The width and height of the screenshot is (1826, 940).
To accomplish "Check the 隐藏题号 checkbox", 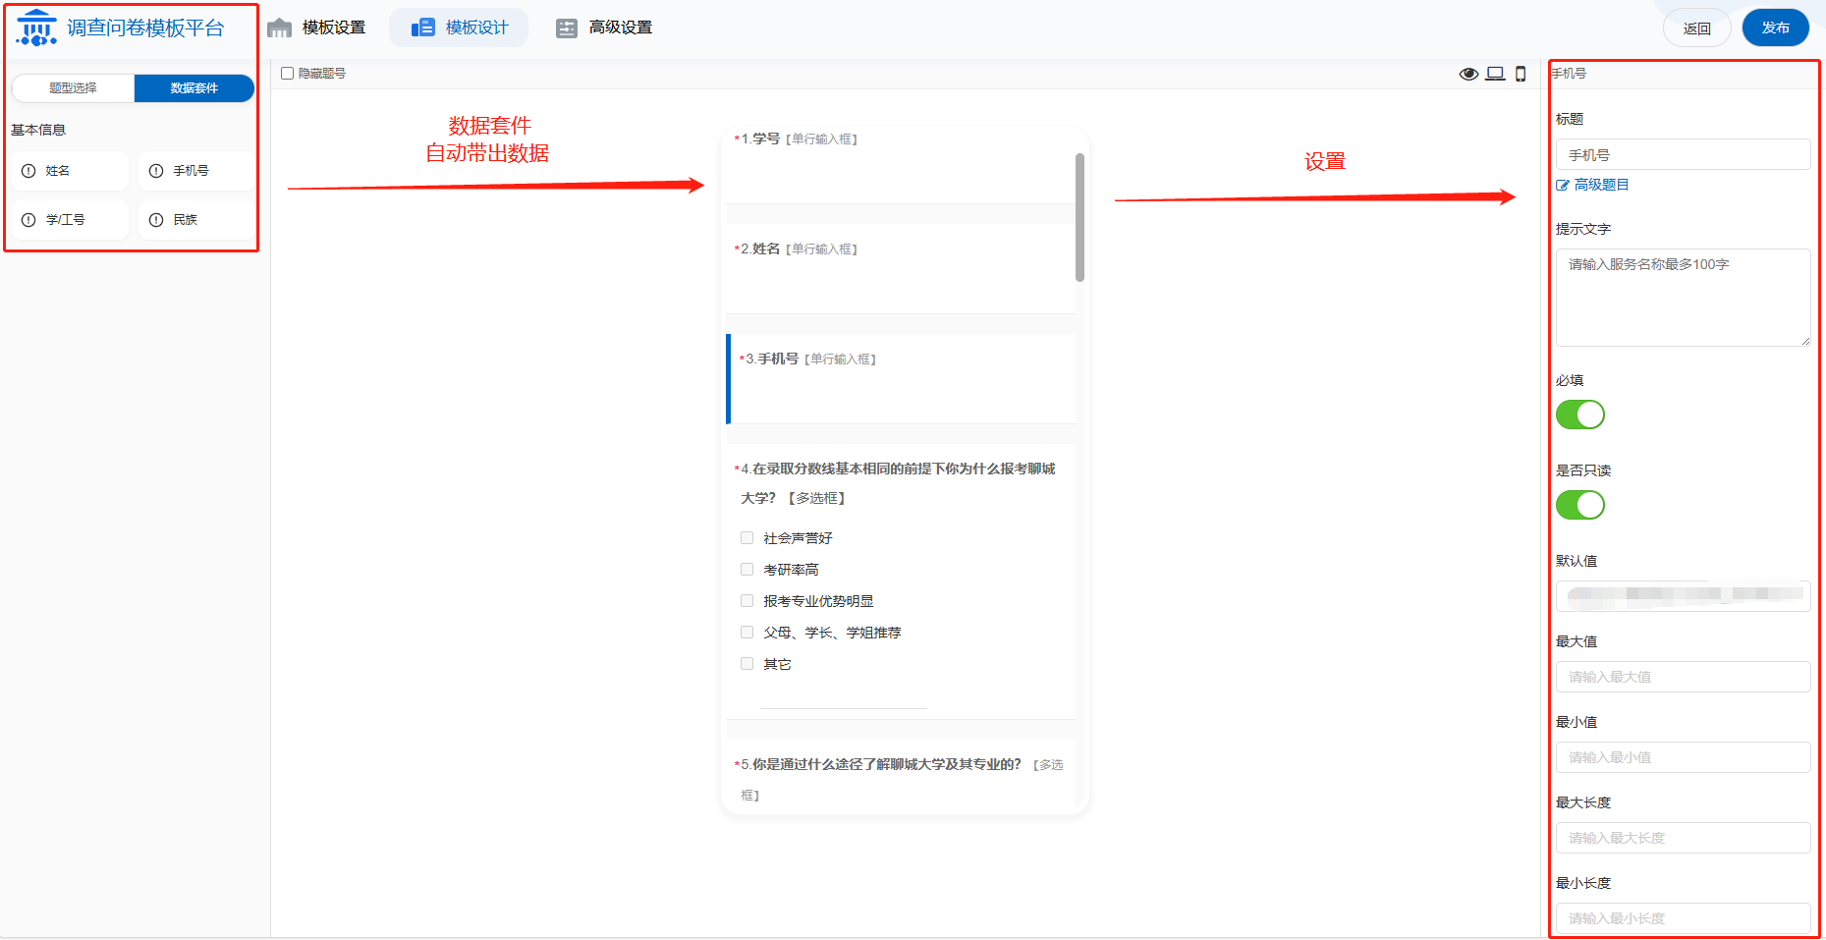I will pos(288,74).
